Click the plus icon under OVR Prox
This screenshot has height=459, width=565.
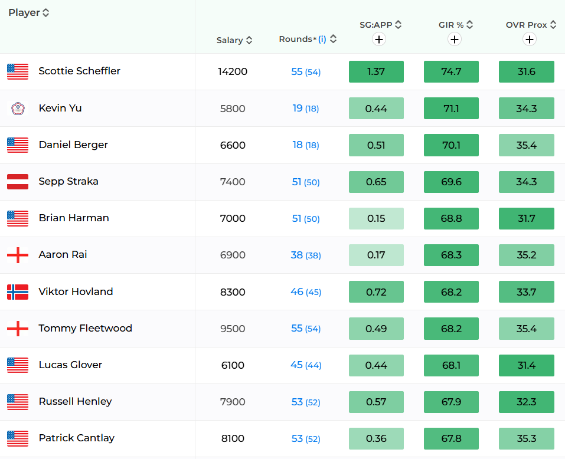pyautogui.click(x=530, y=40)
